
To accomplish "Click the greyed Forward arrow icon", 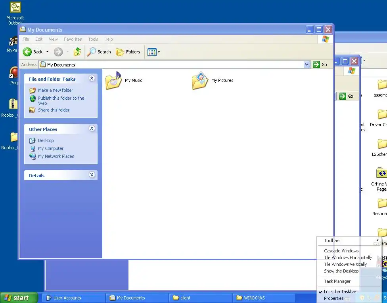I will click(x=58, y=52).
